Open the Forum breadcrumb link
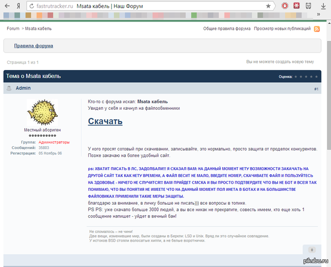 pyautogui.click(x=13, y=28)
